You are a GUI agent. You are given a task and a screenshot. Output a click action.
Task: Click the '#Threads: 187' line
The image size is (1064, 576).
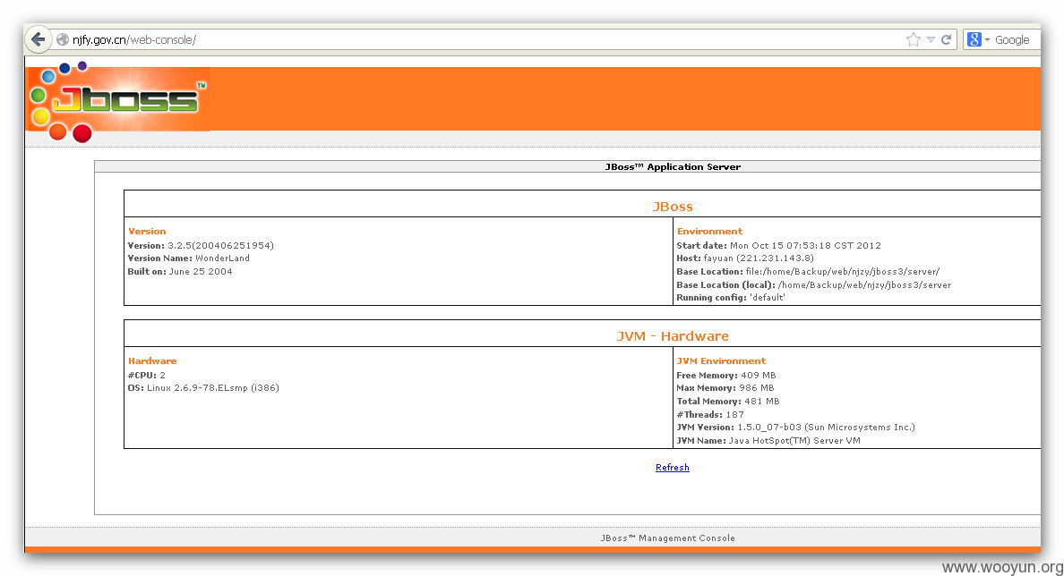tap(710, 414)
